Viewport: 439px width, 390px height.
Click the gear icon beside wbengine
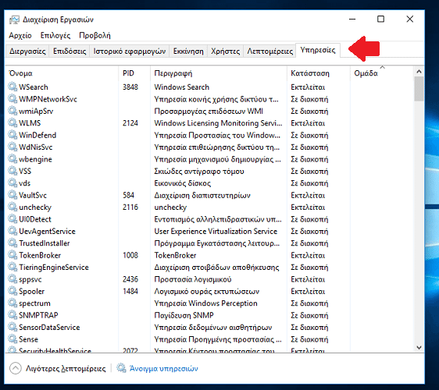[12, 159]
